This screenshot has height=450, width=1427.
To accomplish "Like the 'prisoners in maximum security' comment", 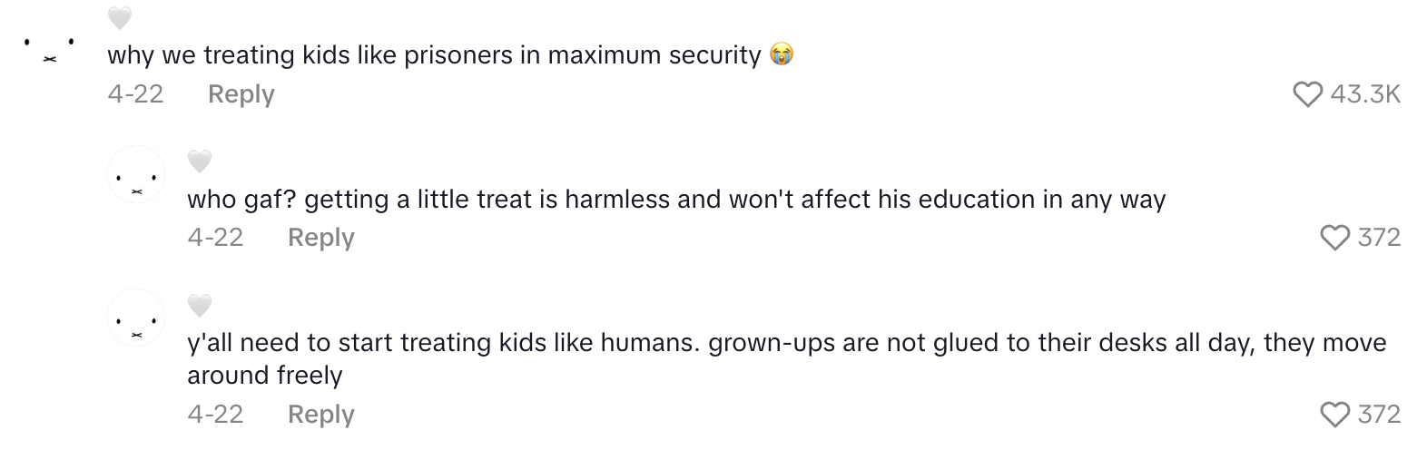I will tap(1307, 94).
